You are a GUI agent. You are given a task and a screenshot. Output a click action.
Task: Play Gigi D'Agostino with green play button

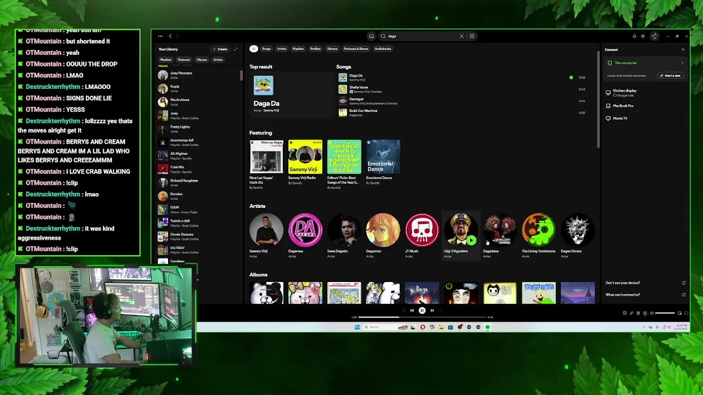coord(472,240)
